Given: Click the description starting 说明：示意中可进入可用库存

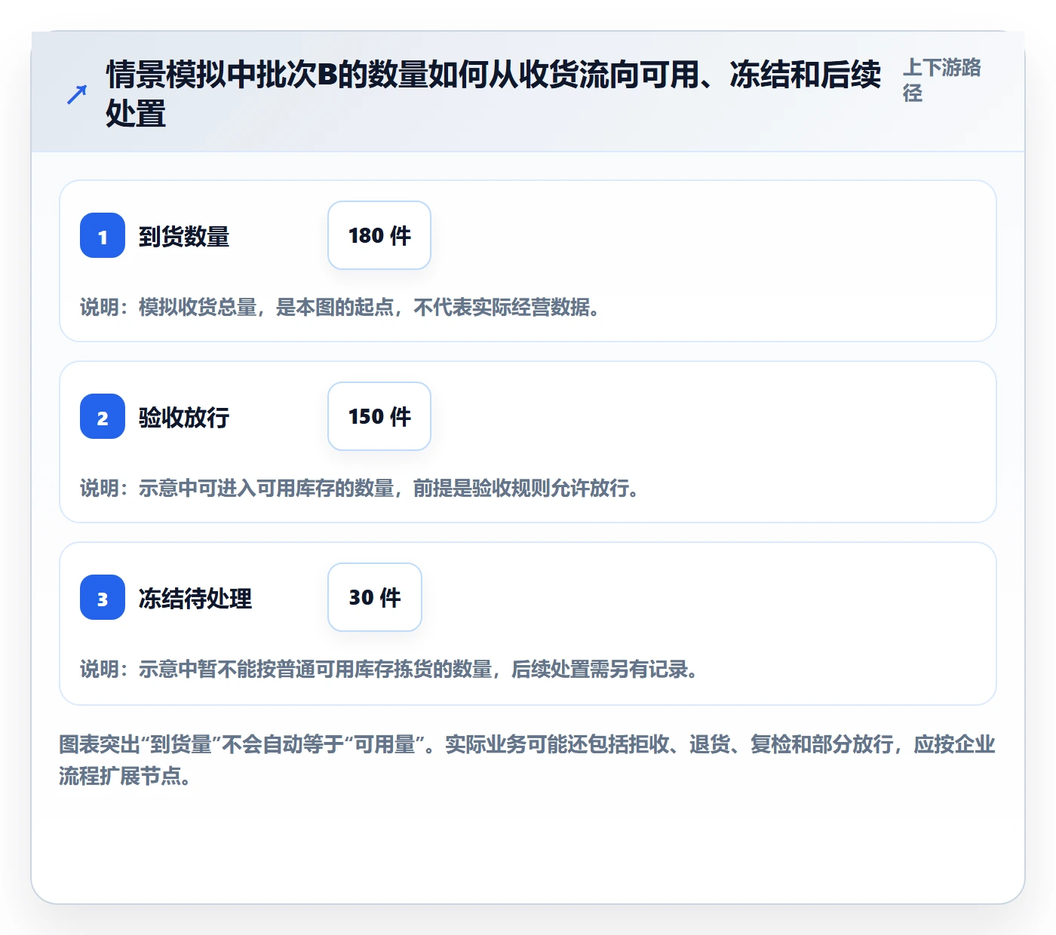Looking at the screenshot, I should pyautogui.click(x=360, y=489).
